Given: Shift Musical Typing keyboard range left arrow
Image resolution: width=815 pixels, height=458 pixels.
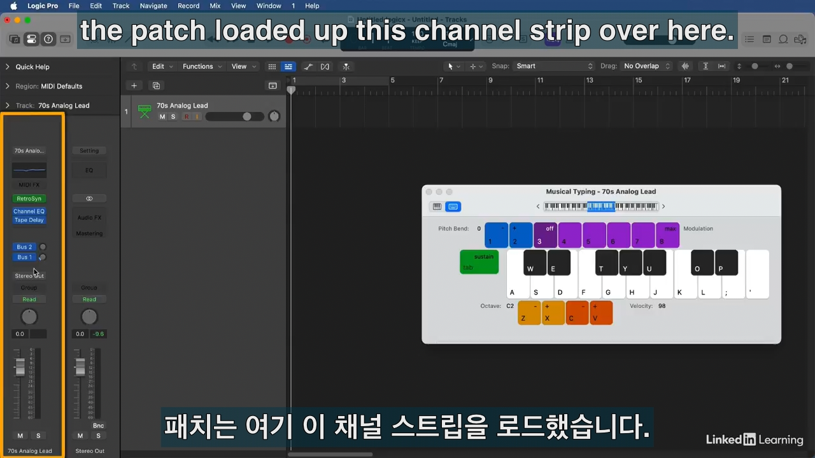Looking at the screenshot, I should pos(538,206).
